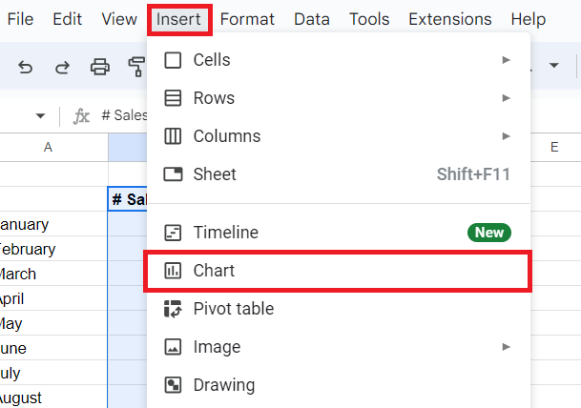The height and width of the screenshot is (408, 581).
Task: Click the Timeline icon in menu
Action: click(x=173, y=233)
